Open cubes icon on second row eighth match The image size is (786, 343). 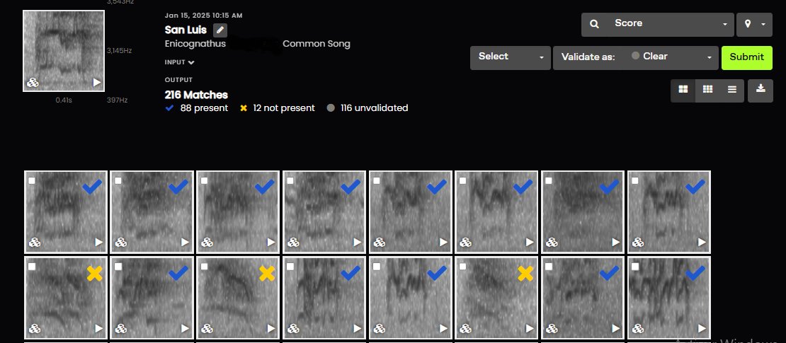pyautogui.click(x=638, y=328)
